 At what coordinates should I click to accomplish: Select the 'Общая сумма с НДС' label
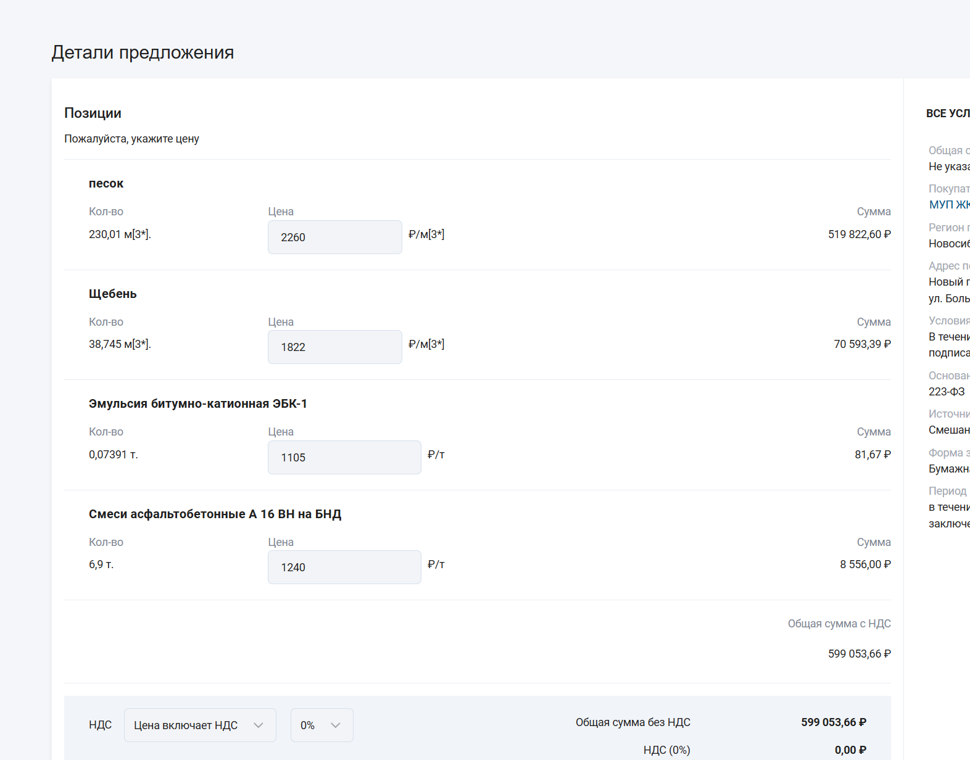coord(839,624)
